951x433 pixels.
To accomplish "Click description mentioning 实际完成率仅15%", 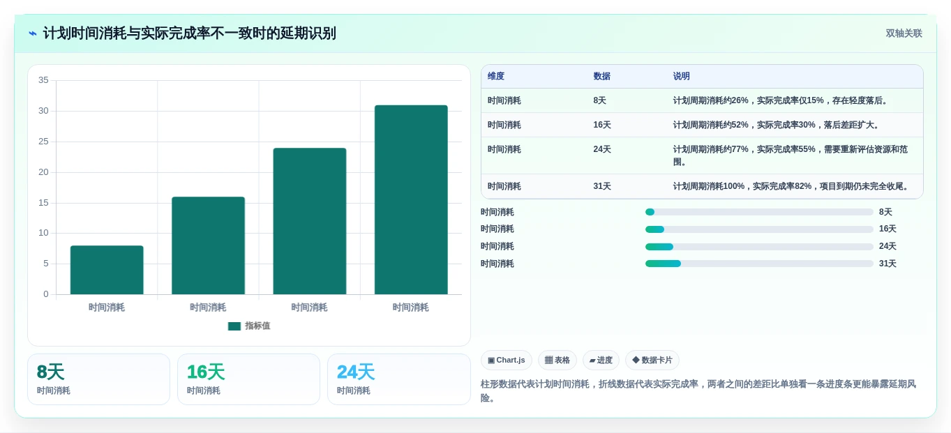I will 781,100.
